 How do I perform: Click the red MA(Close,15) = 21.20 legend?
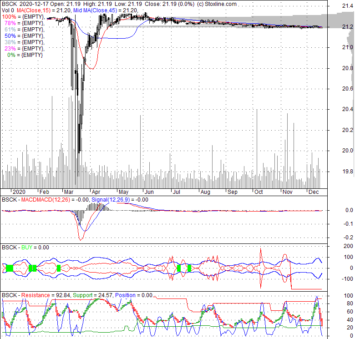coord(45,10)
